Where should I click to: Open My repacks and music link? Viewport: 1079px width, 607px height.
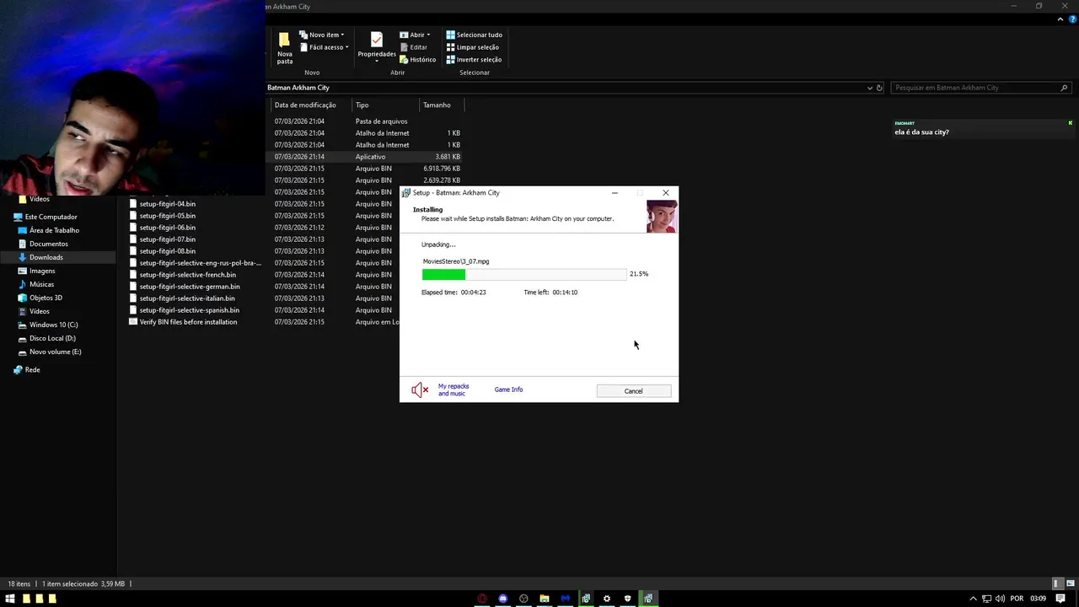pyautogui.click(x=453, y=389)
